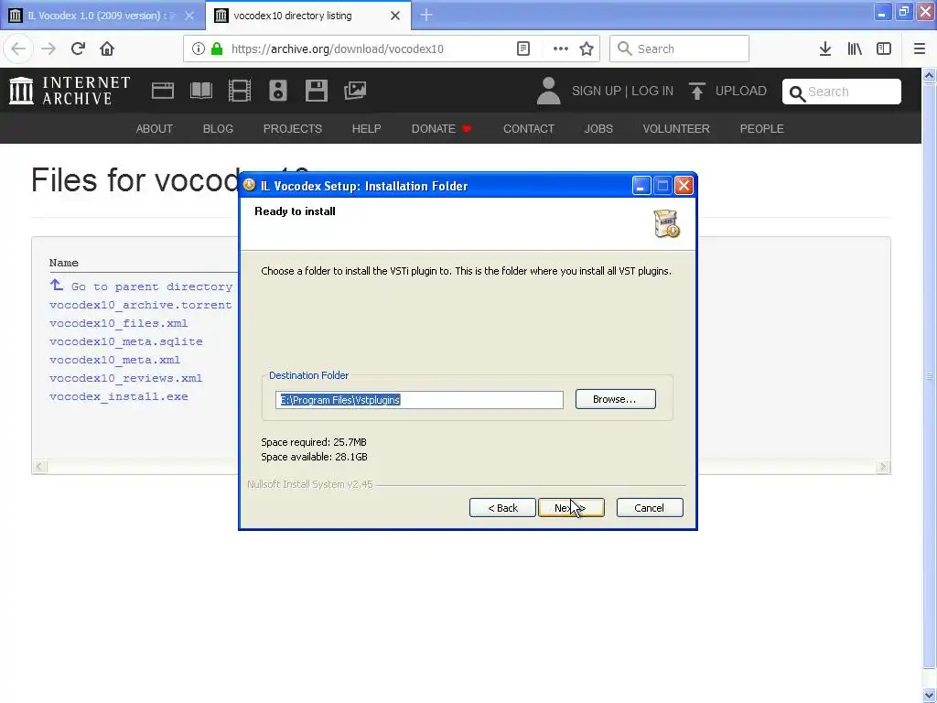937x703 pixels.
Task: Click Back in the Vocodex Setup dialog
Action: coord(502,507)
